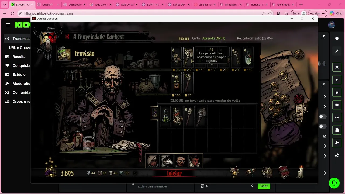Expand the first chevron row below pop-out icon
Viewport: 345px width, 194px height.
click(325, 97)
